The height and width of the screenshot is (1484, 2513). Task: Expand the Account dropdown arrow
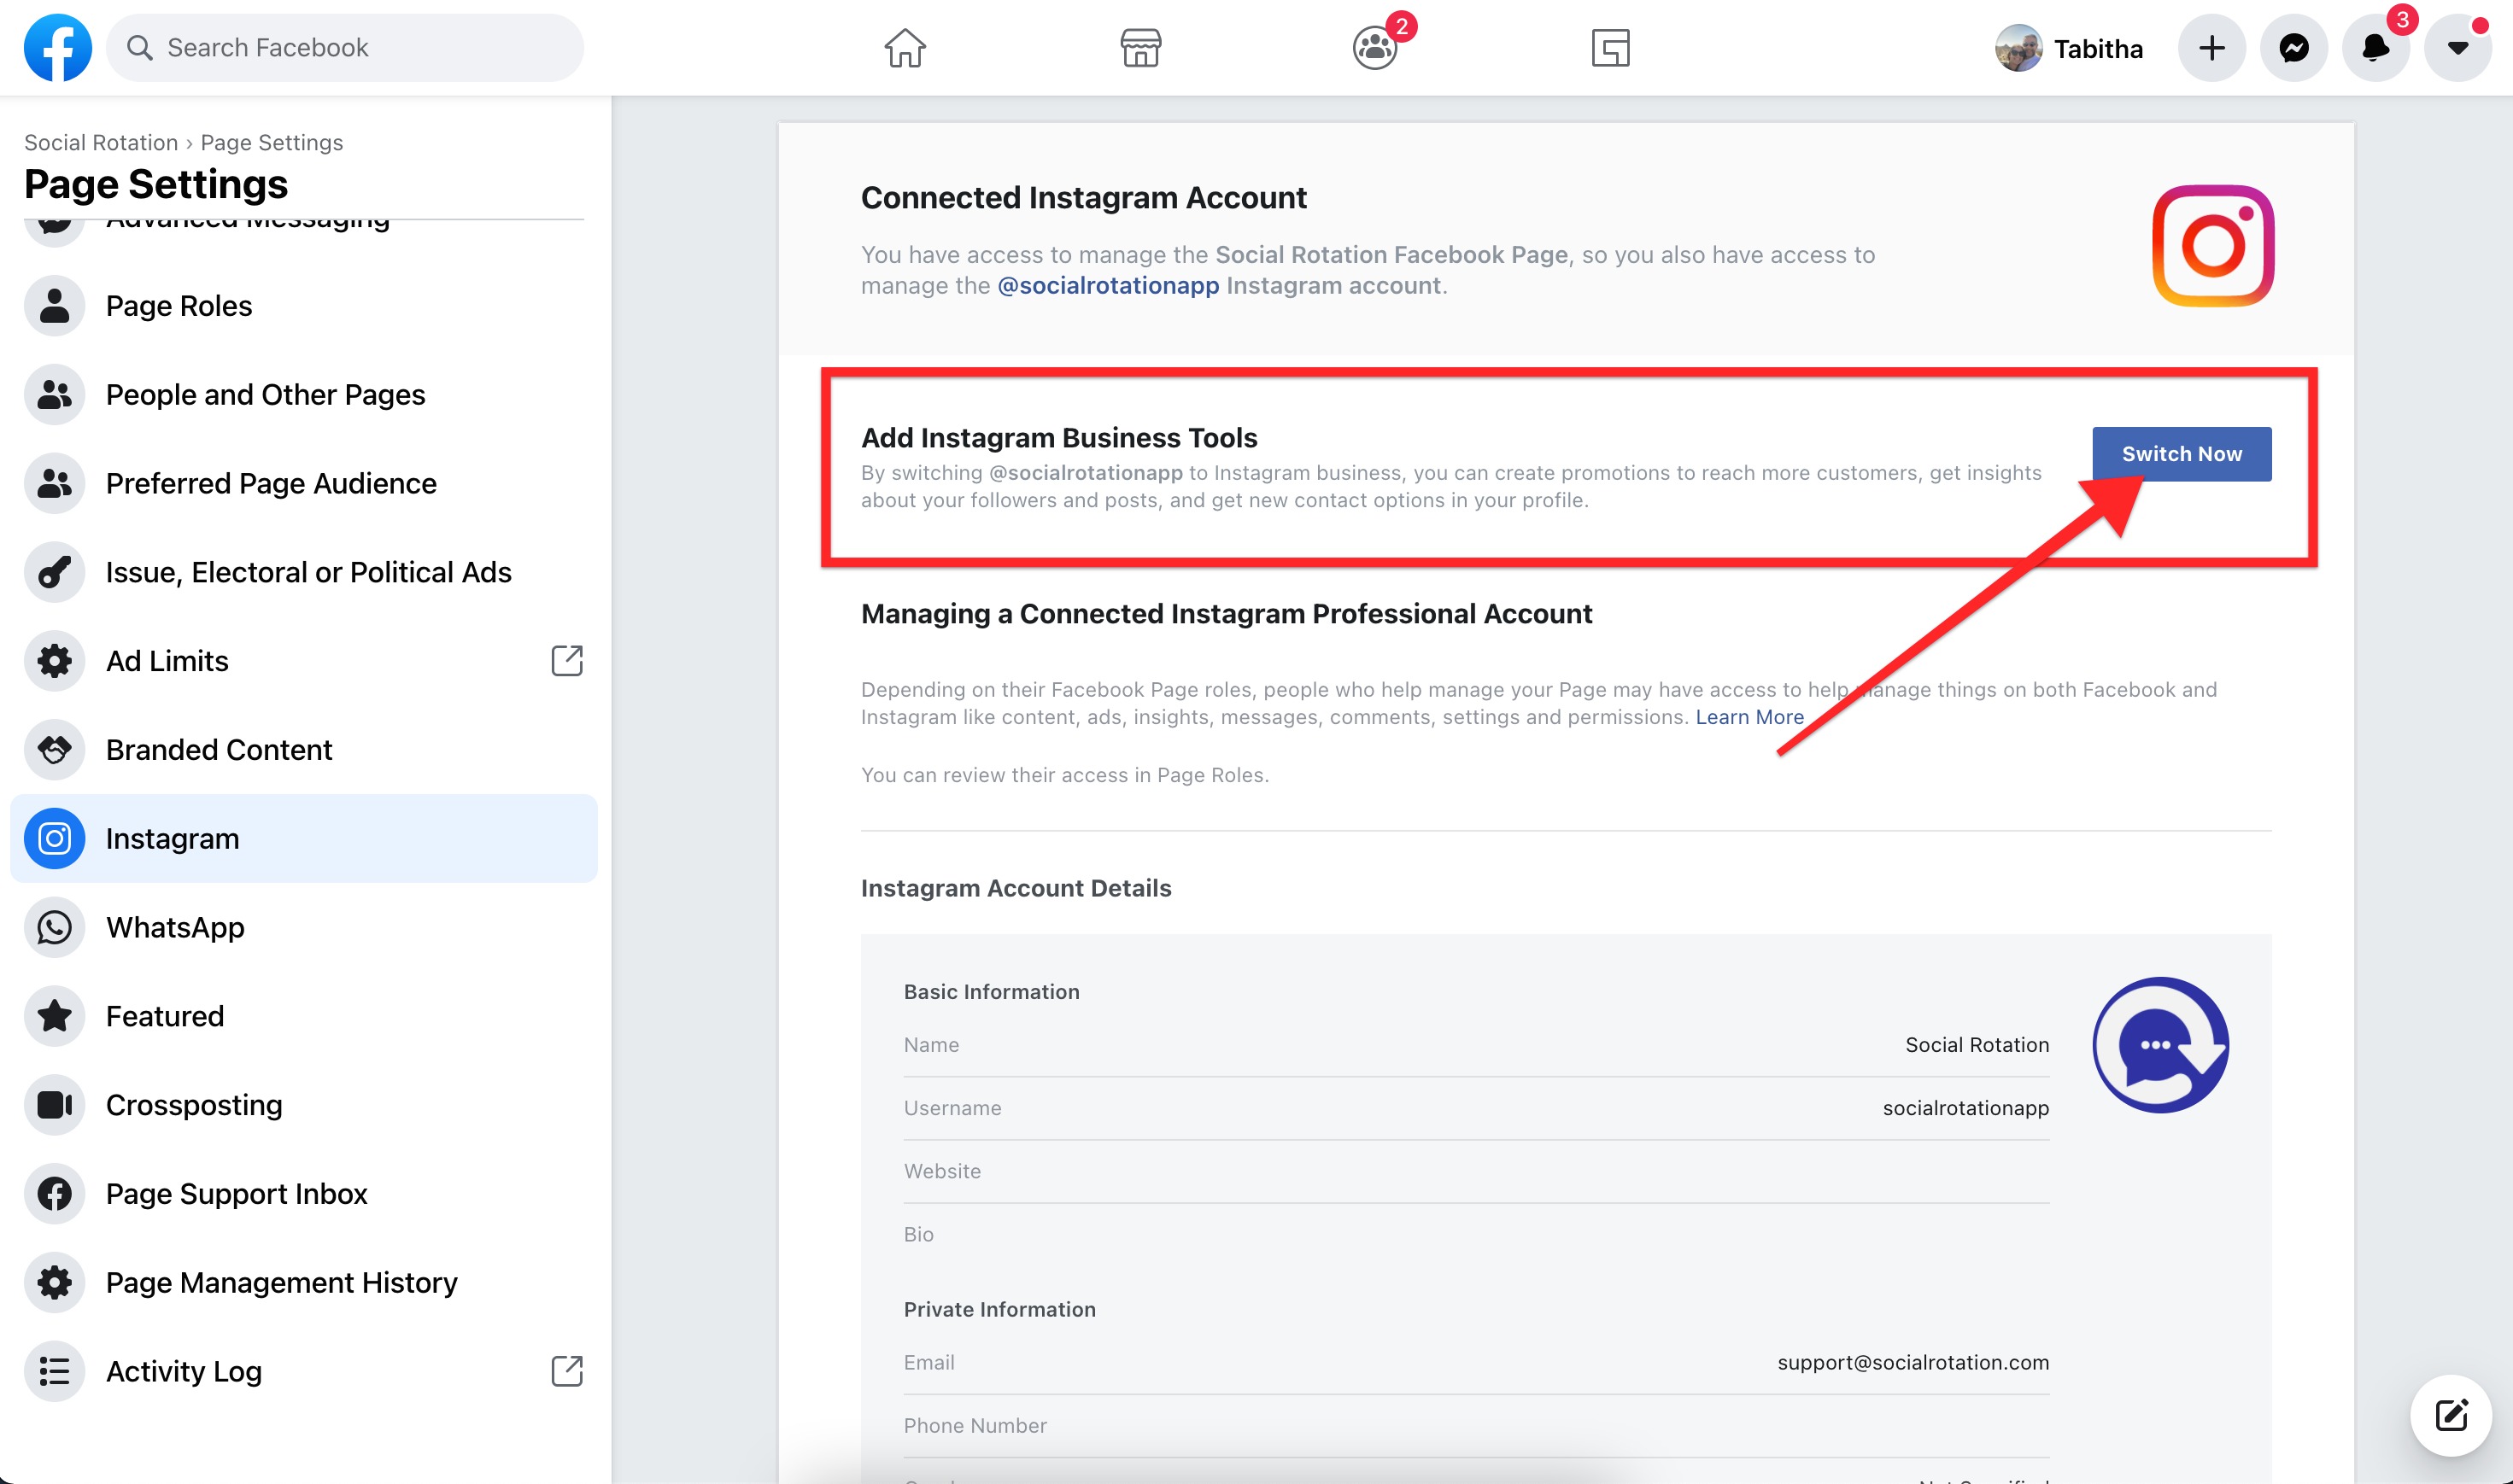coord(2457,47)
